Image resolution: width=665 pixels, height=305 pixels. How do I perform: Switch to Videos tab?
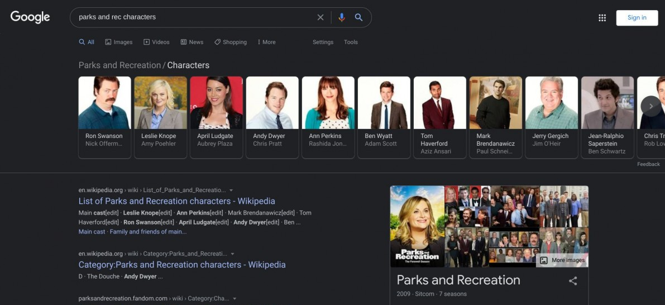point(156,42)
